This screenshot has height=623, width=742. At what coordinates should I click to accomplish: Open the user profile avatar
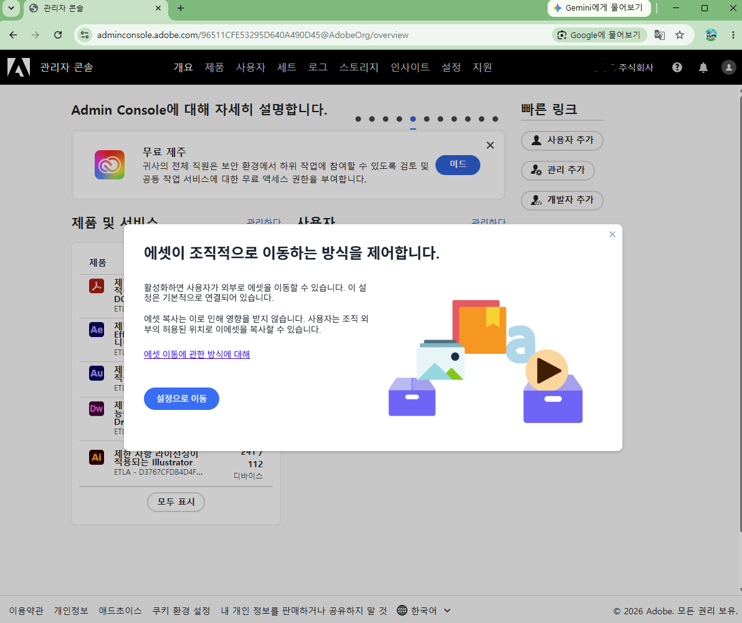[729, 67]
